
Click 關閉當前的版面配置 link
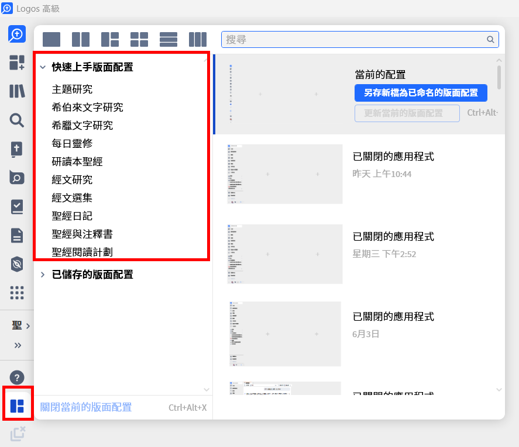86,407
